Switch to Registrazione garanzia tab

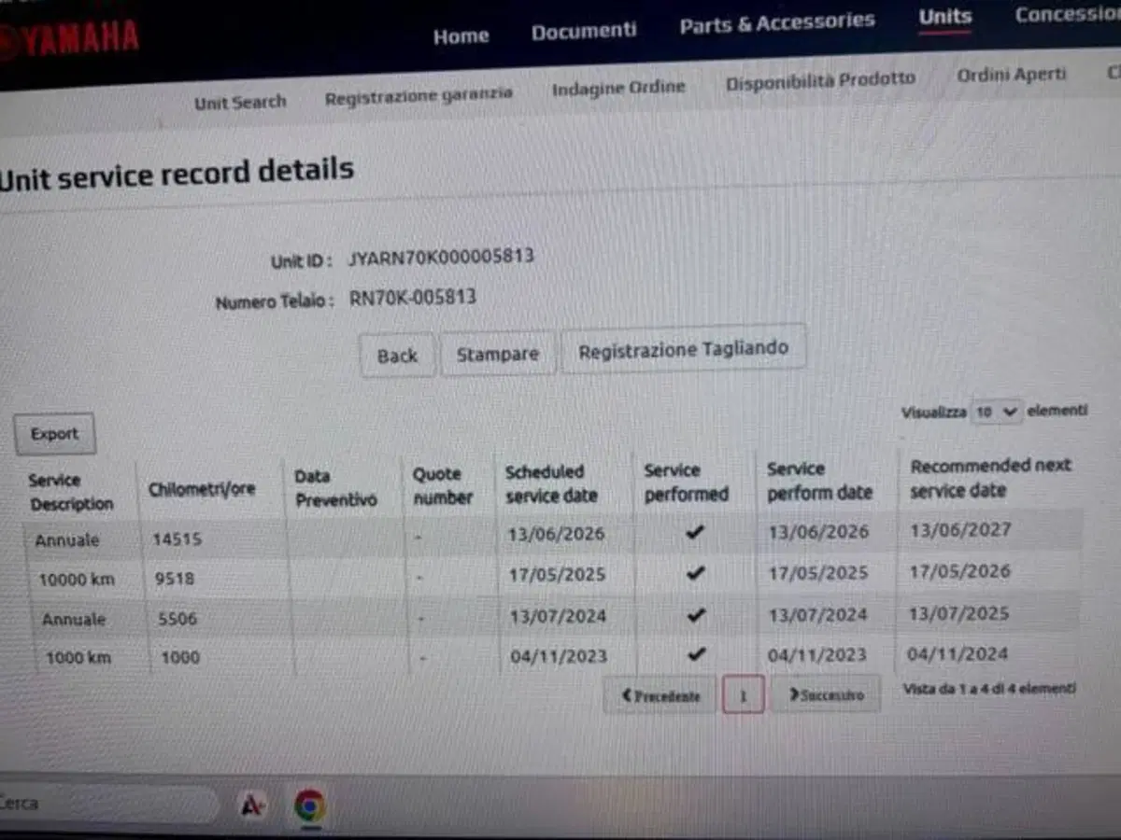pyautogui.click(x=419, y=95)
